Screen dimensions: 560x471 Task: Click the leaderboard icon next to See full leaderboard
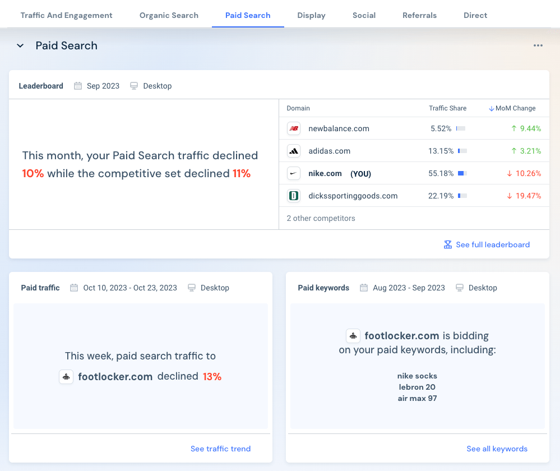pyautogui.click(x=448, y=244)
